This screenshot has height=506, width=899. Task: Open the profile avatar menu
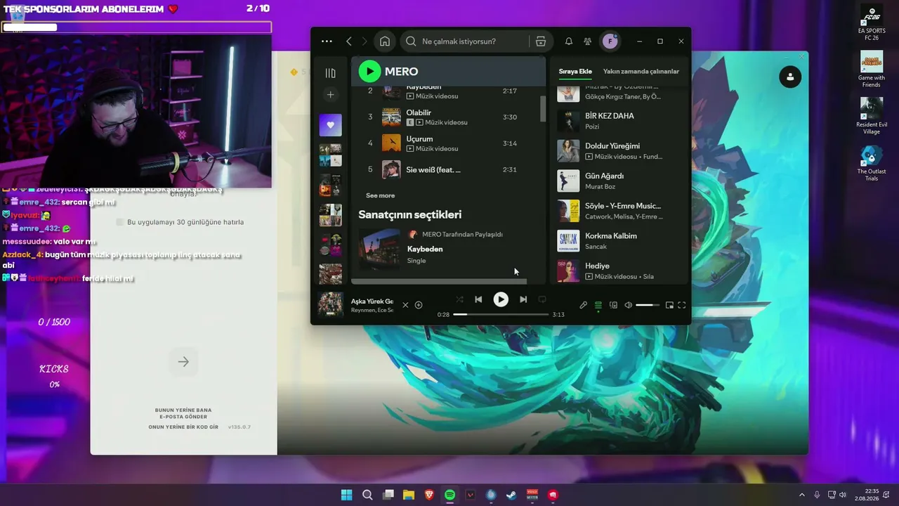[x=610, y=41]
